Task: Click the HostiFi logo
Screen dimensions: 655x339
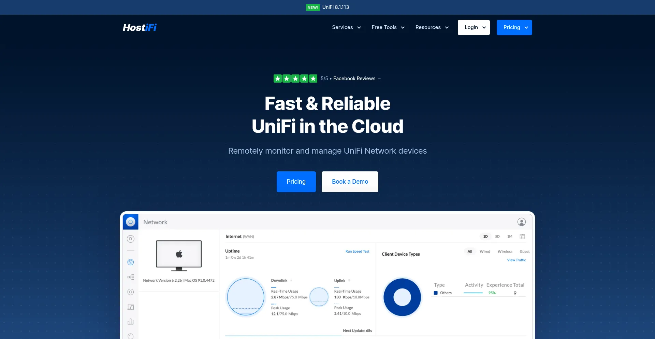Action: pyautogui.click(x=140, y=27)
